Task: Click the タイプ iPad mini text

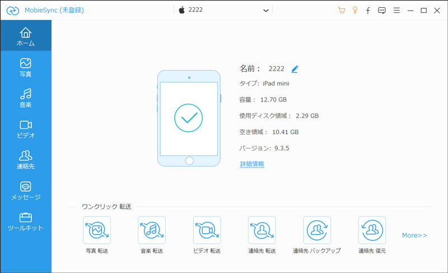Action: point(264,84)
